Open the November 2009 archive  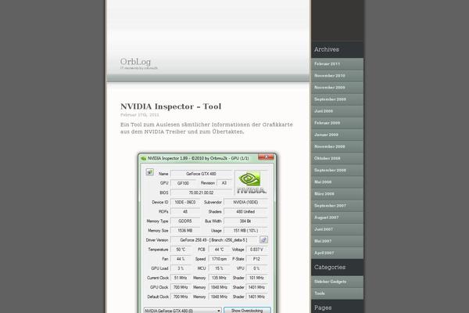click(337, 88)
